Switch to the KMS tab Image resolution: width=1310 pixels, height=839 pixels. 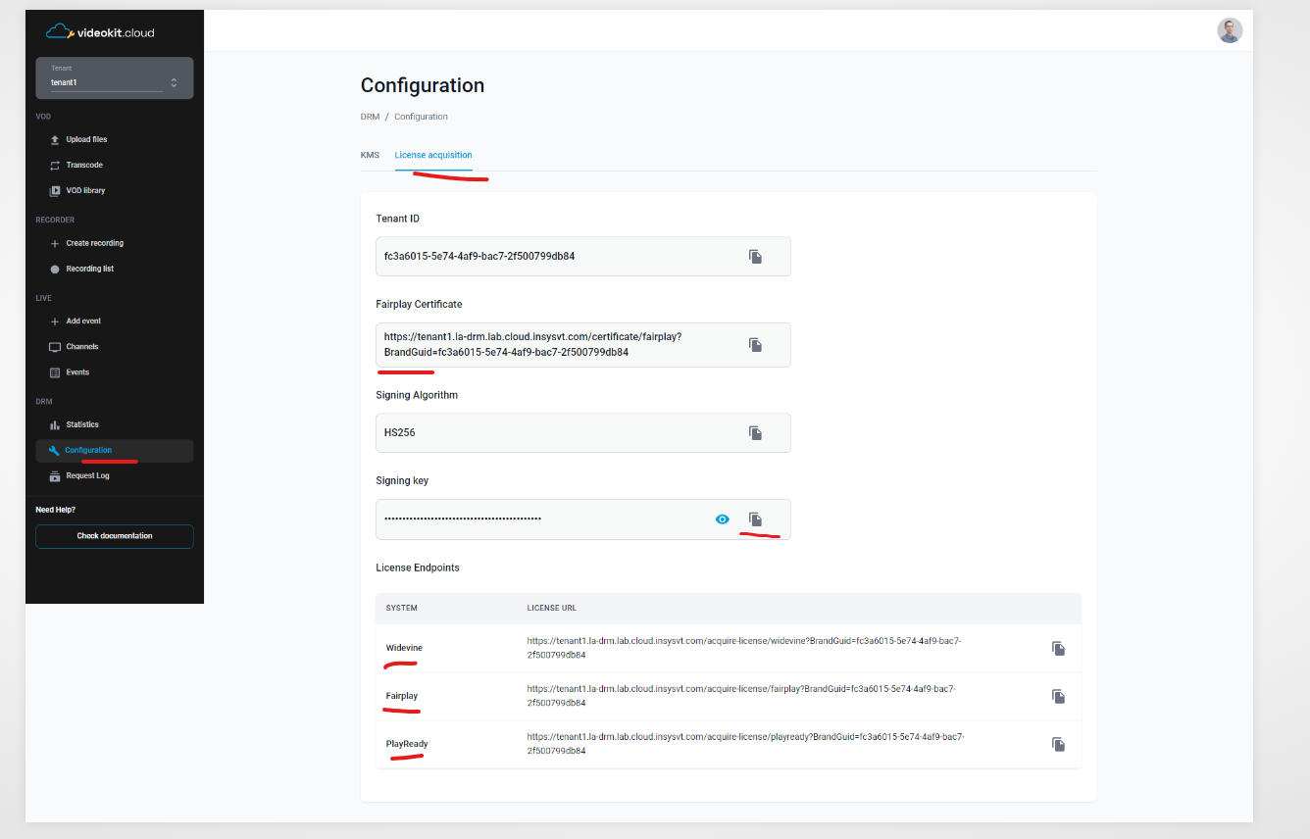[370, 155]
